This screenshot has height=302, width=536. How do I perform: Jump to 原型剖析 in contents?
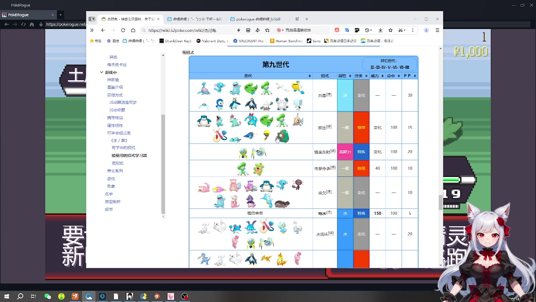pyautogui.click(x=113, y=202)
